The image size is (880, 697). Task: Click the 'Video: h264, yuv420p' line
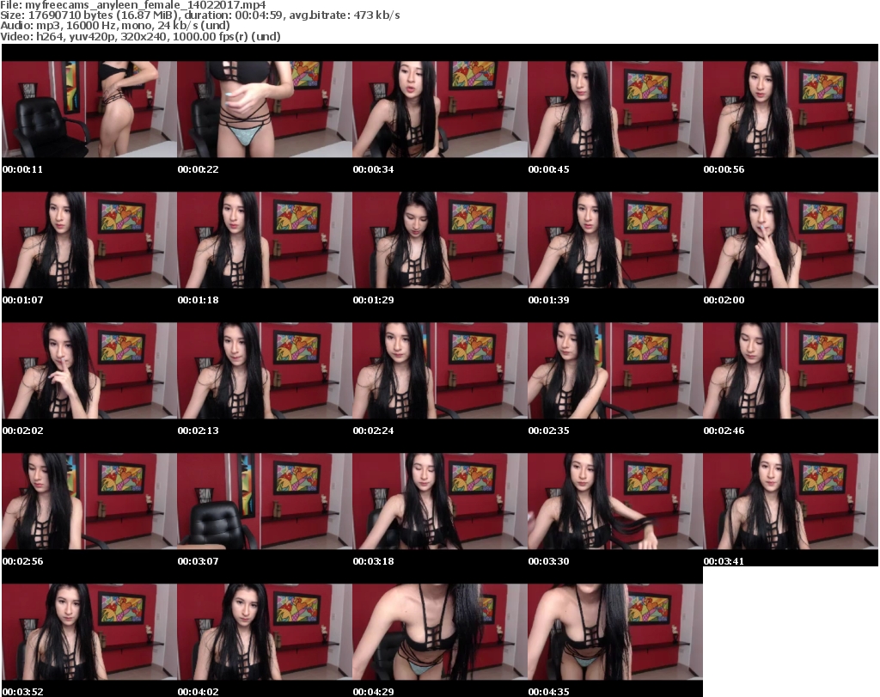click(140, 36)
